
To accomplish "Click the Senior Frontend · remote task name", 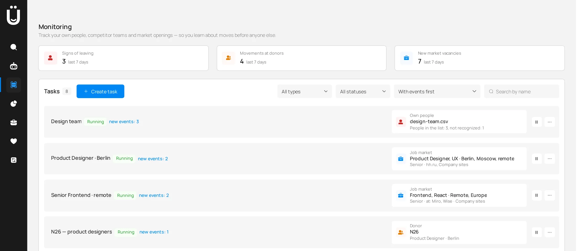I will tap(81, 195).
